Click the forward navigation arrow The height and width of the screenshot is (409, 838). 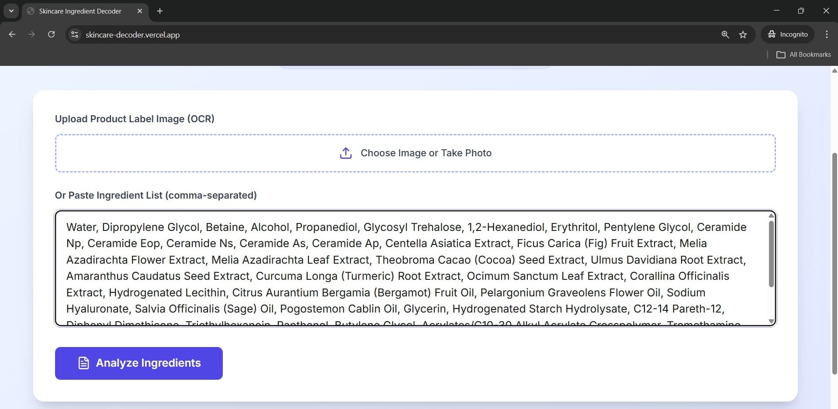click(x=31, y=34)
